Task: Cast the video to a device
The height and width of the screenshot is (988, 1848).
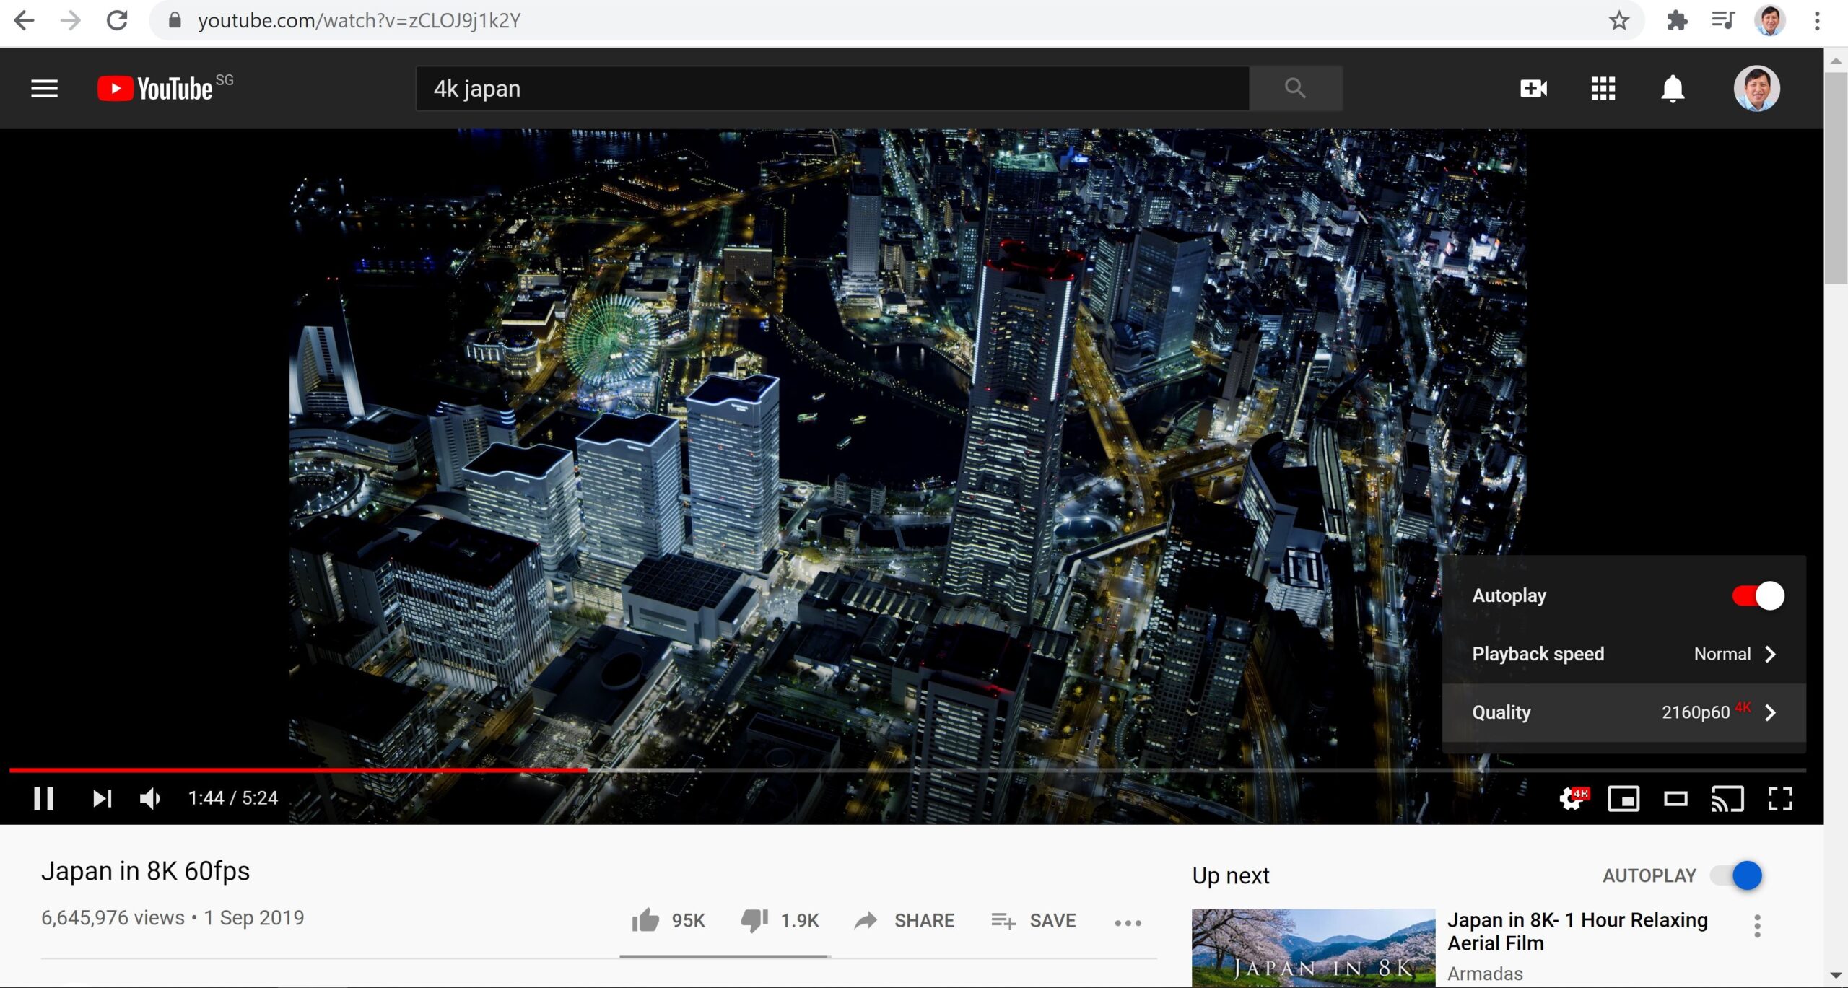Action: click(x=1728, y=798)
